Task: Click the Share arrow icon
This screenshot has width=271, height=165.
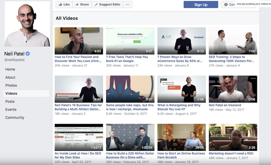Action: click(77, 4)
